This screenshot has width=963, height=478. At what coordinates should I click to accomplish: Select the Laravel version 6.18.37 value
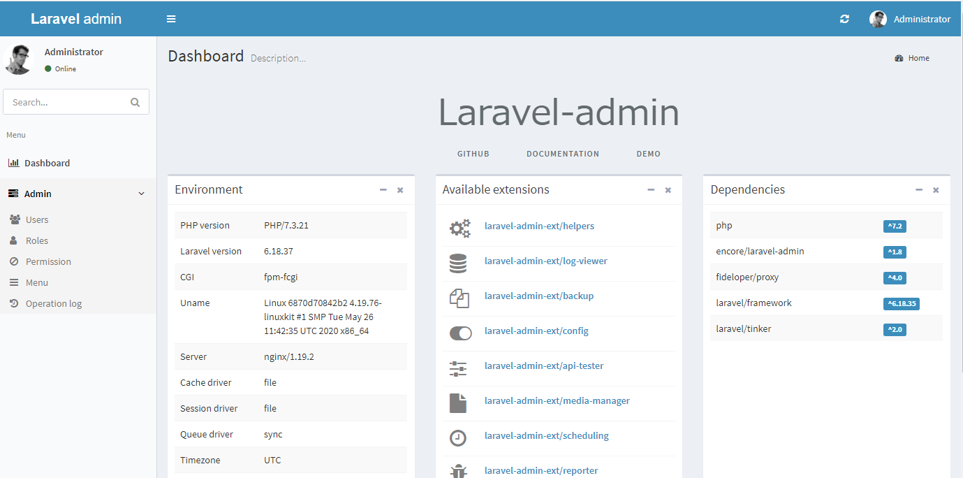279,251
